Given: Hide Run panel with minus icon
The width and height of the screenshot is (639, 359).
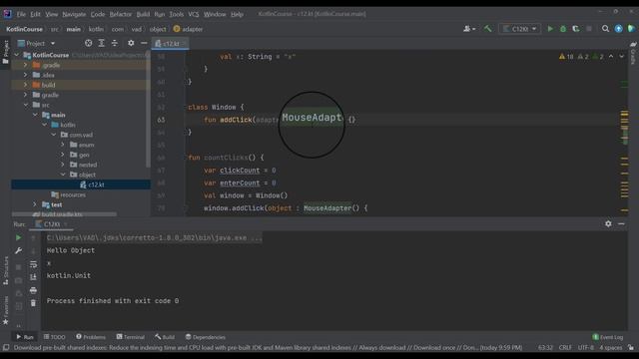Looking at the screenshot, I should (x=621, y=223).
